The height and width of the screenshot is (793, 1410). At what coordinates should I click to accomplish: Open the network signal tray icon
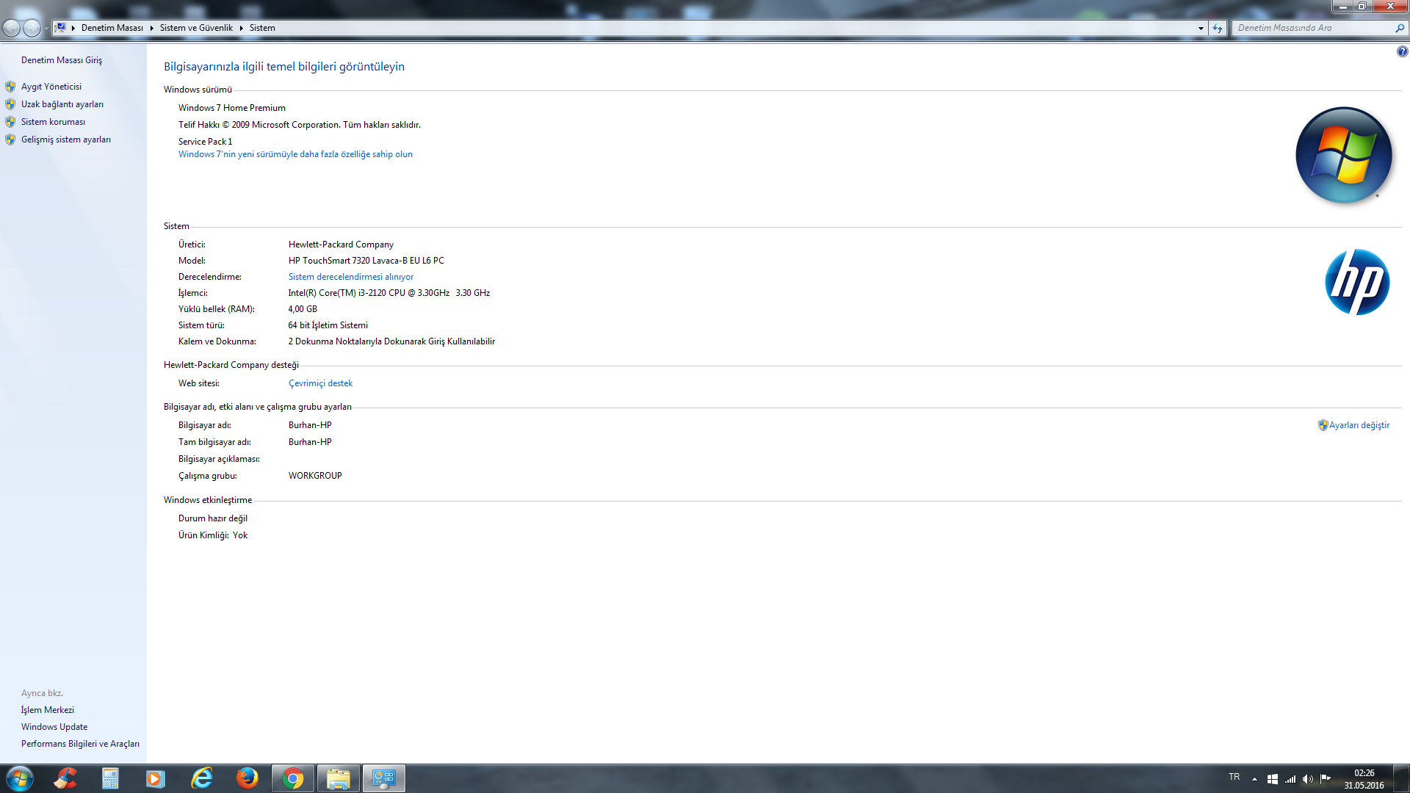(1290, 779)
